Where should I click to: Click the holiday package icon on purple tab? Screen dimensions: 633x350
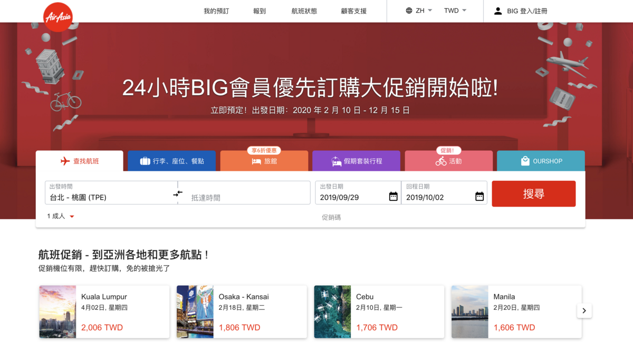point(336,161)
